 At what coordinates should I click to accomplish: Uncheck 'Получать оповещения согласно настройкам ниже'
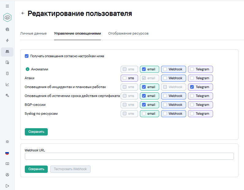coord(27,56)
